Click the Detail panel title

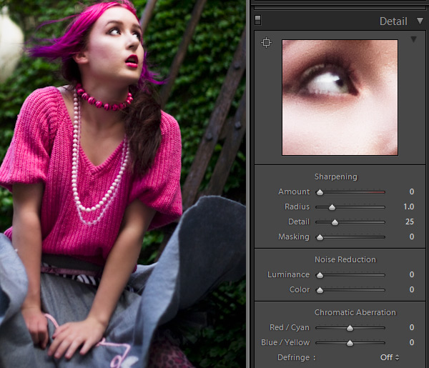393,21
